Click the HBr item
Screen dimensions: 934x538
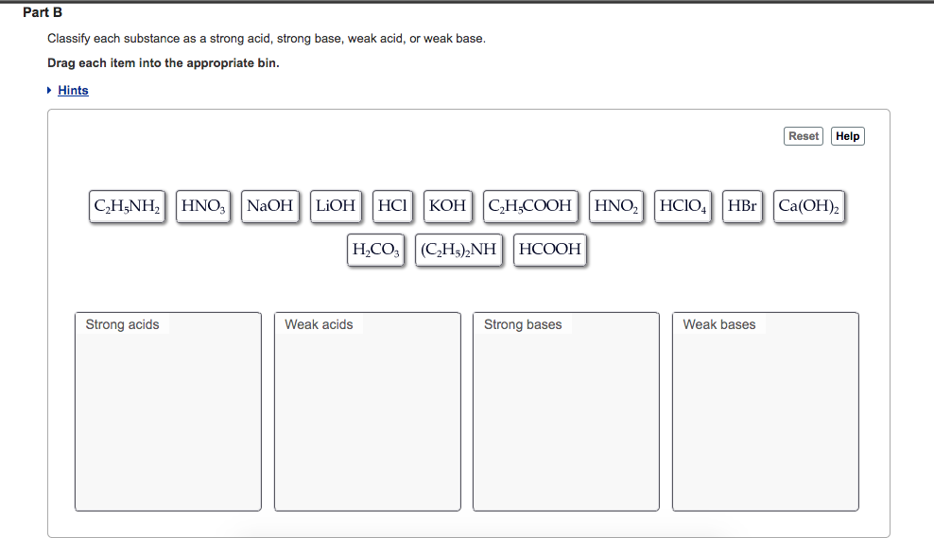[743, 205]
